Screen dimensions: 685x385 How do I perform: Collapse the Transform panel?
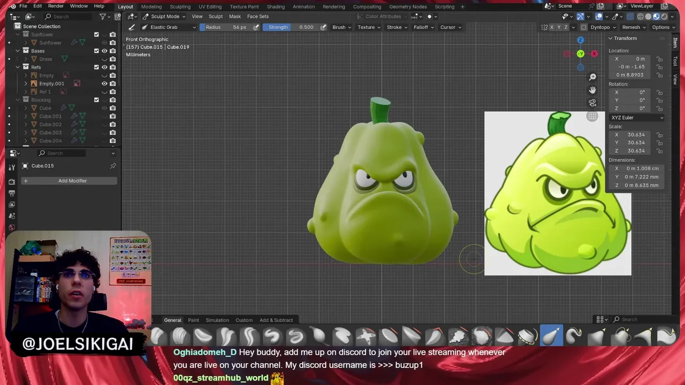click(x=610, y=38)
